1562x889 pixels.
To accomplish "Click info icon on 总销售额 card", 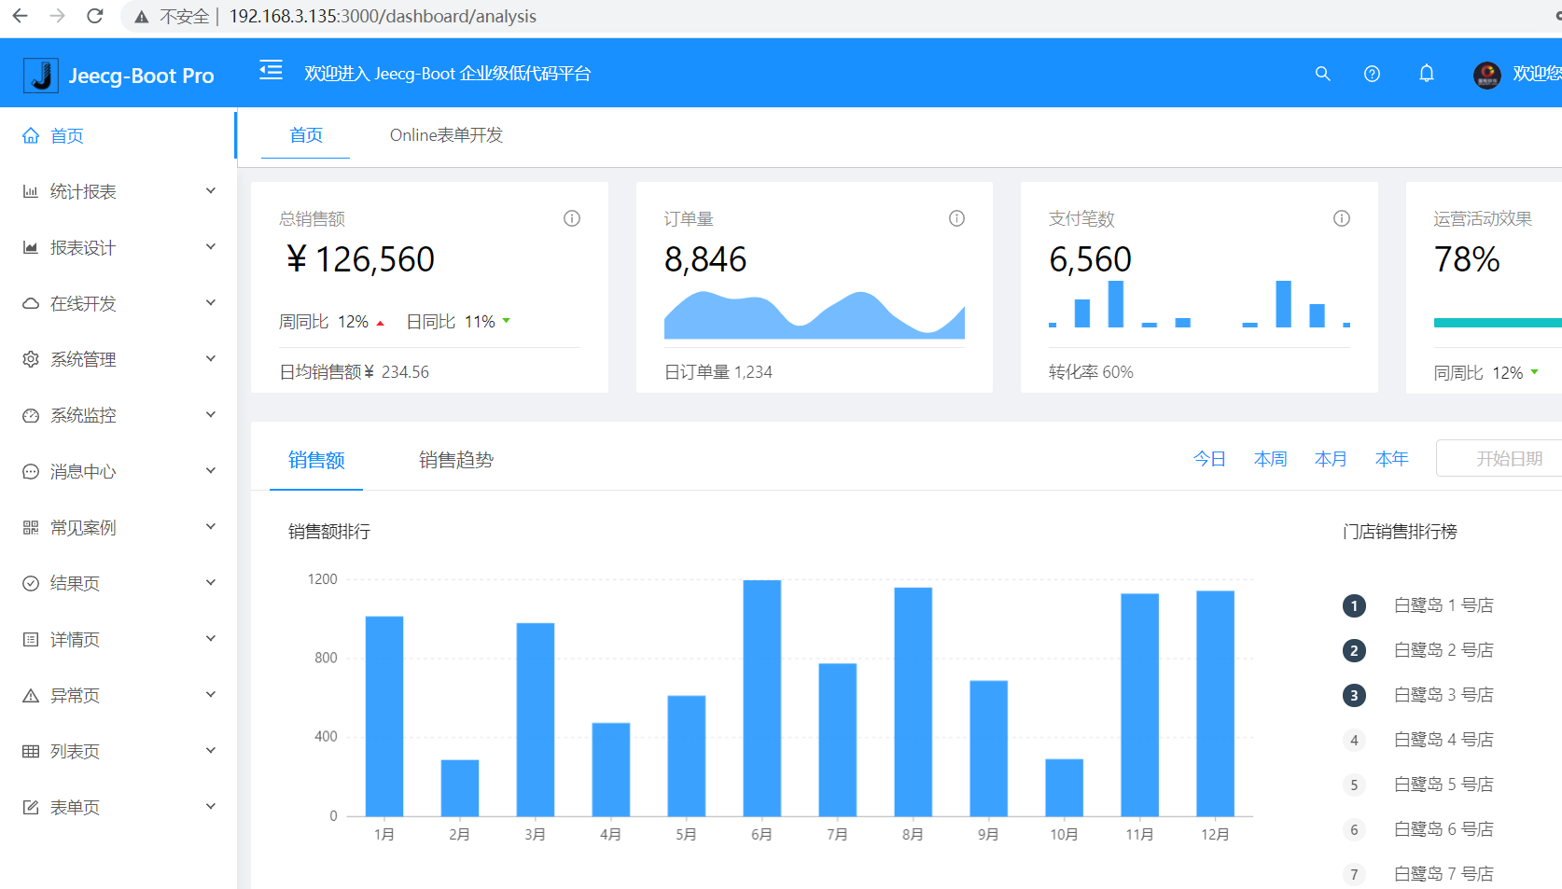I will pos(572,218).
